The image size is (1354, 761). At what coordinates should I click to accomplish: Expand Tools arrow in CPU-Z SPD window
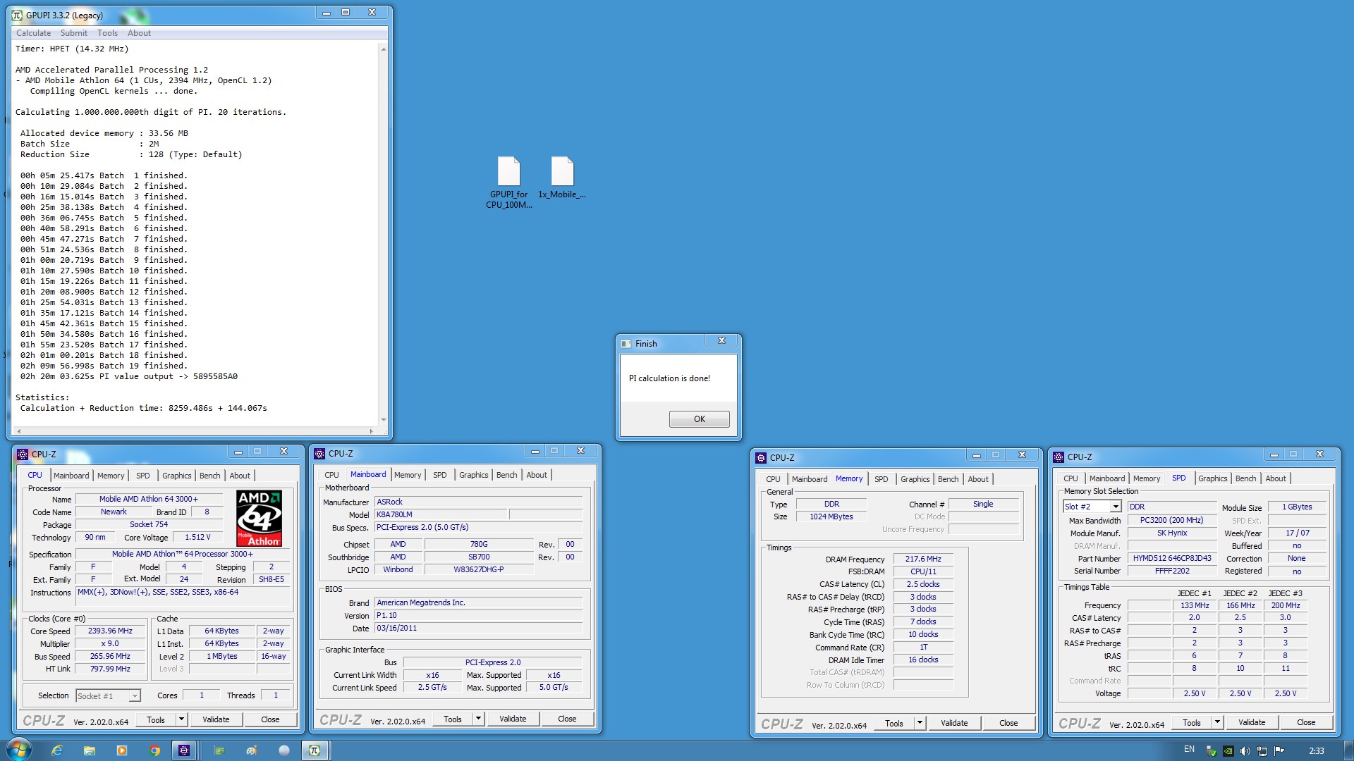[x=1217, y=722]
